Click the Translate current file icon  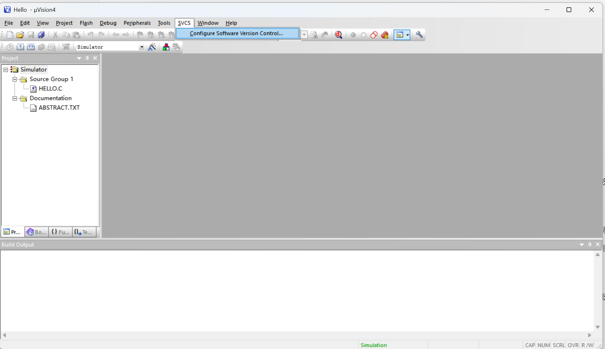tap(10, 47)
